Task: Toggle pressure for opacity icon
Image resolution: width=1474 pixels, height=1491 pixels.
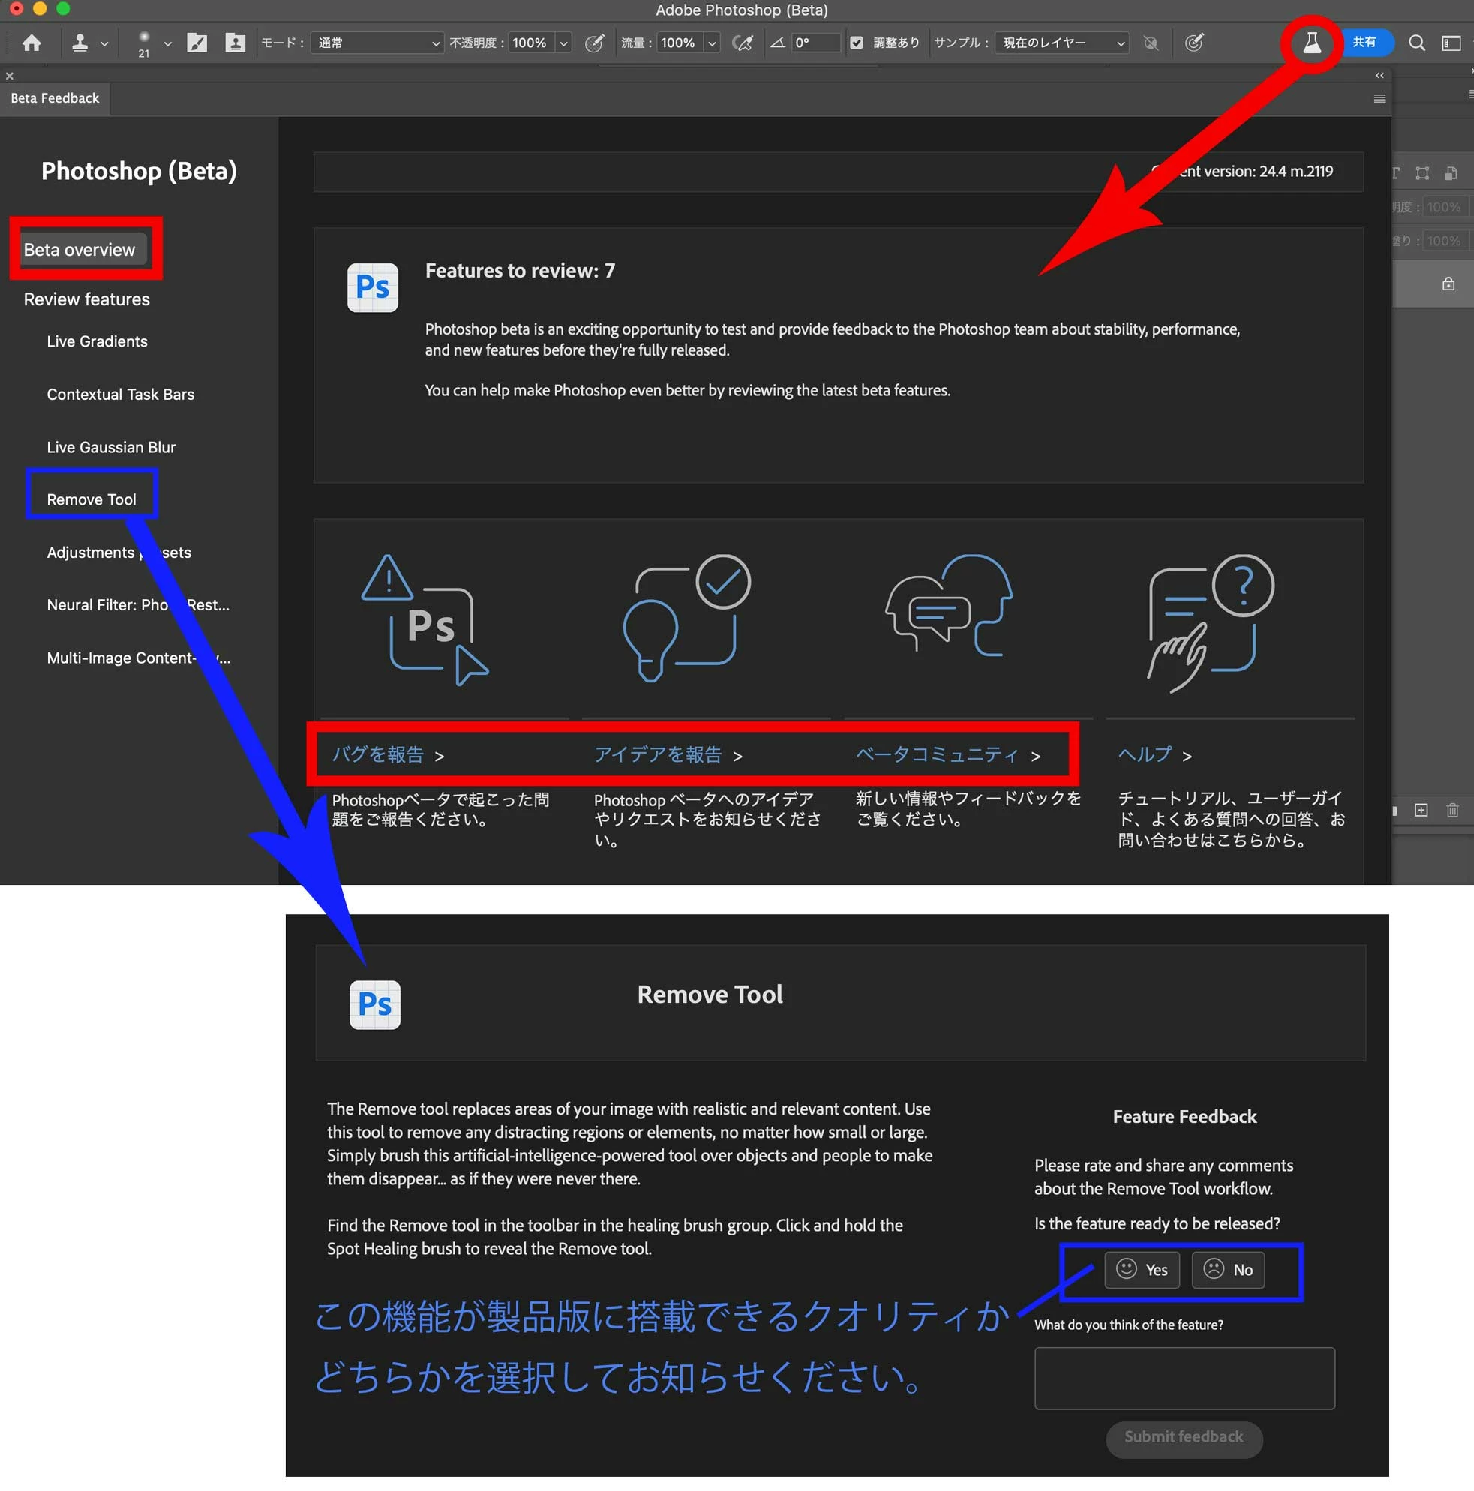Action: tap(594, 43)
